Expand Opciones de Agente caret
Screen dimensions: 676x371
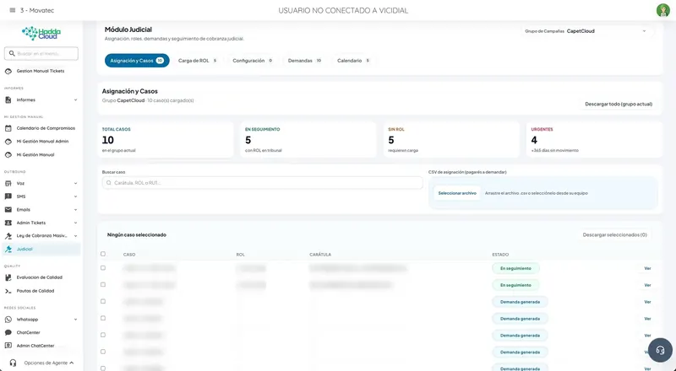(72, 363)
